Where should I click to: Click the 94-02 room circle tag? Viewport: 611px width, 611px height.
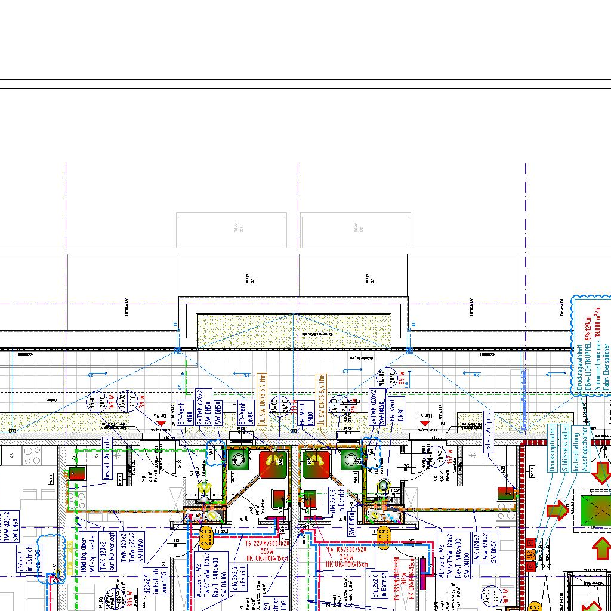[x=387, y=378]
